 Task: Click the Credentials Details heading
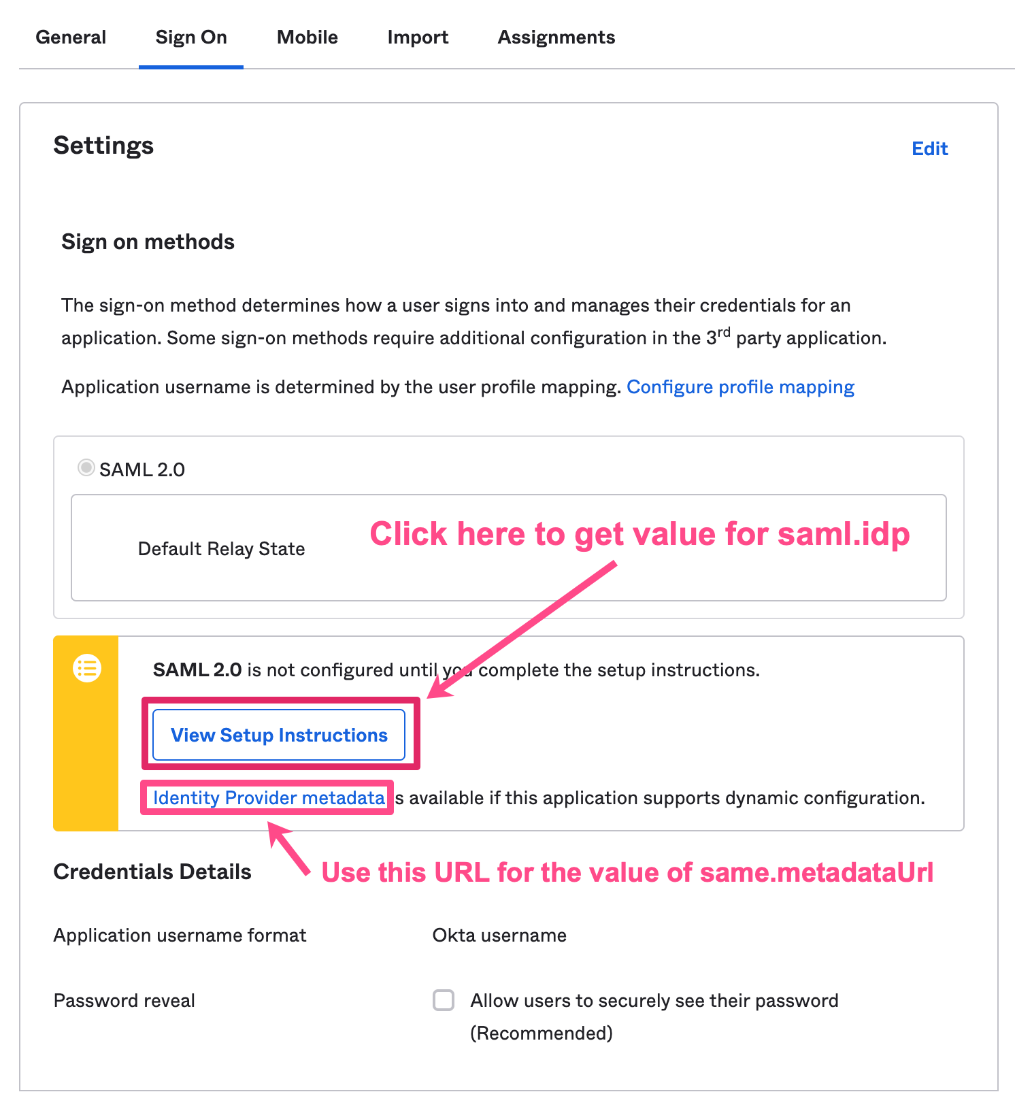tap(152, 872)
